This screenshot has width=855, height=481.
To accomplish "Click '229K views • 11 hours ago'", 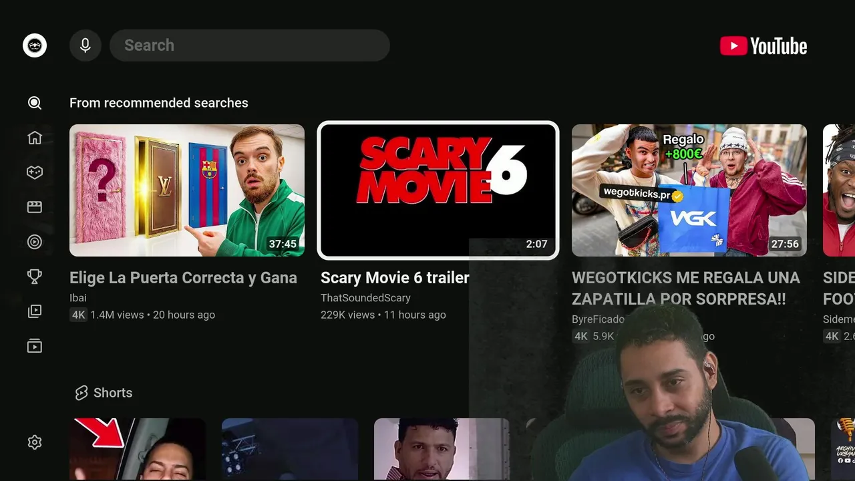I will click(x=383, y=315).
